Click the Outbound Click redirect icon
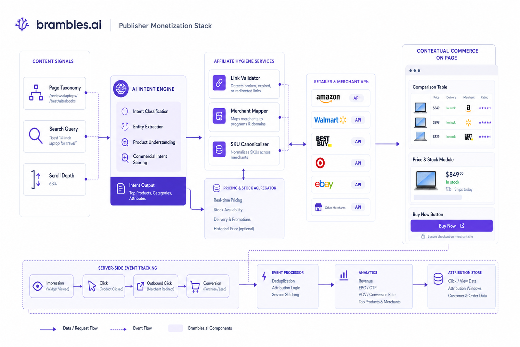Viewport: 520px width, 347px height. coord(140,286)
